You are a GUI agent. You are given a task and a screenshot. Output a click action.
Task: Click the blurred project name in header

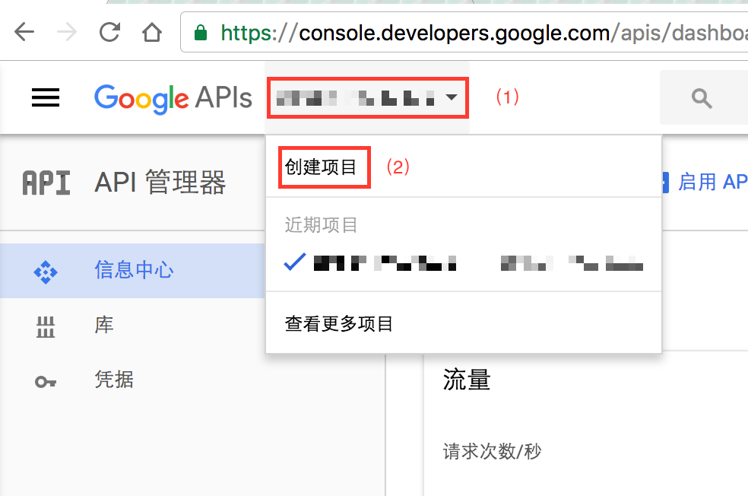356,97
